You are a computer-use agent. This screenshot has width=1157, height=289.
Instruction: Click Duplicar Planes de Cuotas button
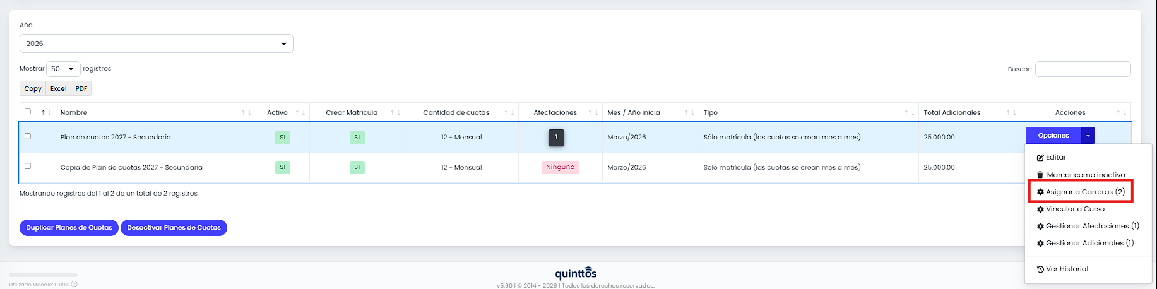[69, 228]
